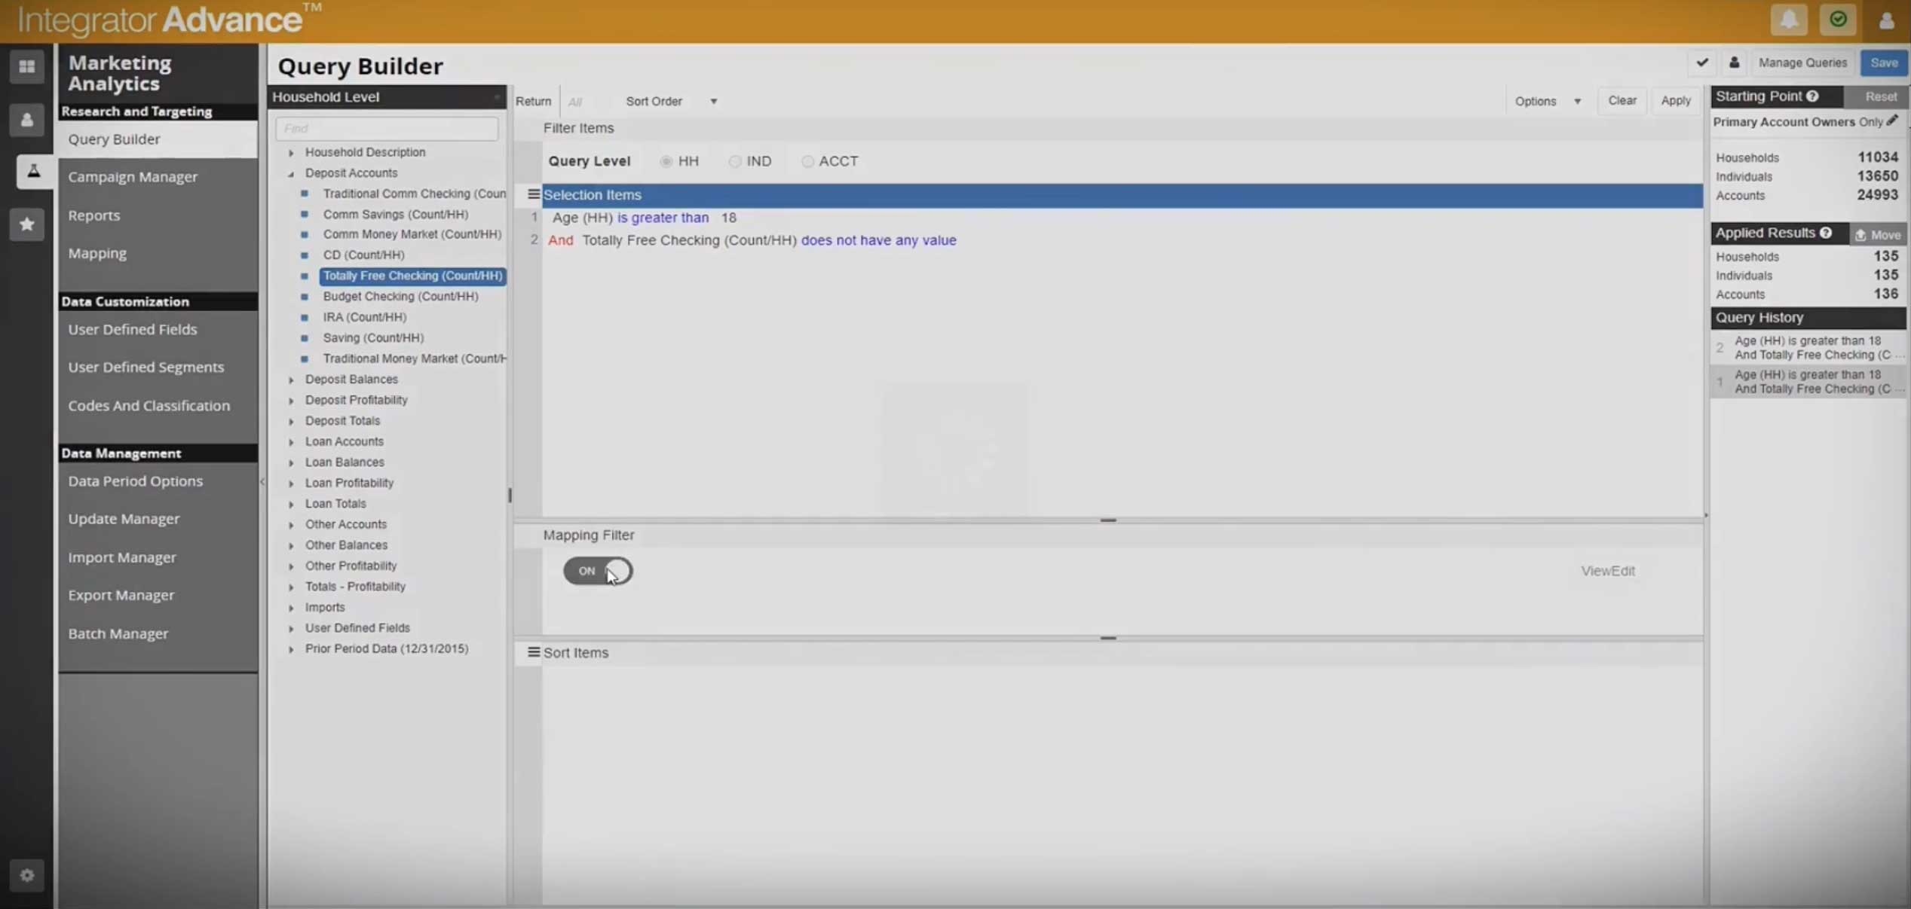The image size is (1911, 909).
Task: Click the pencil edit icon beside Primary Account Owners
Action: pyautogui.click(x=1892, y=121)
